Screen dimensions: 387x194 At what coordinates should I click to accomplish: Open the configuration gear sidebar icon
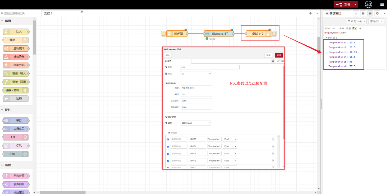coord(377,13)
